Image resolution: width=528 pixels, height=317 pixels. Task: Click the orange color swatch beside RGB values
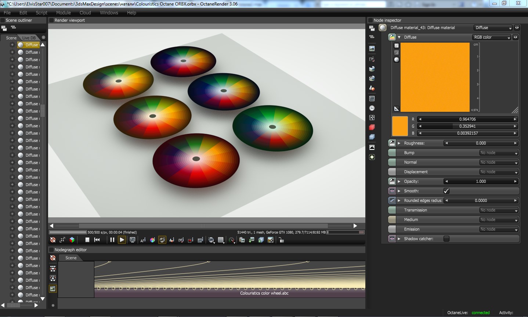point(400,126)
